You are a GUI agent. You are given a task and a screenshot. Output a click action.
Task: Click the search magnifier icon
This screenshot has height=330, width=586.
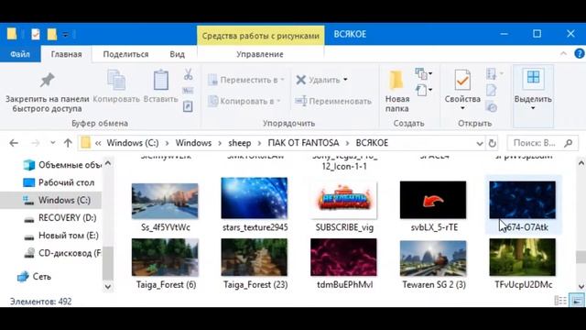[569, 143]
